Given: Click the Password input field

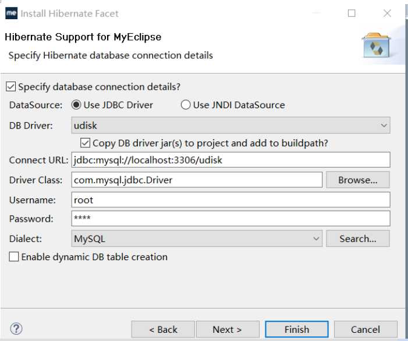Looking at the screenshot, I should tap(230, 218).
